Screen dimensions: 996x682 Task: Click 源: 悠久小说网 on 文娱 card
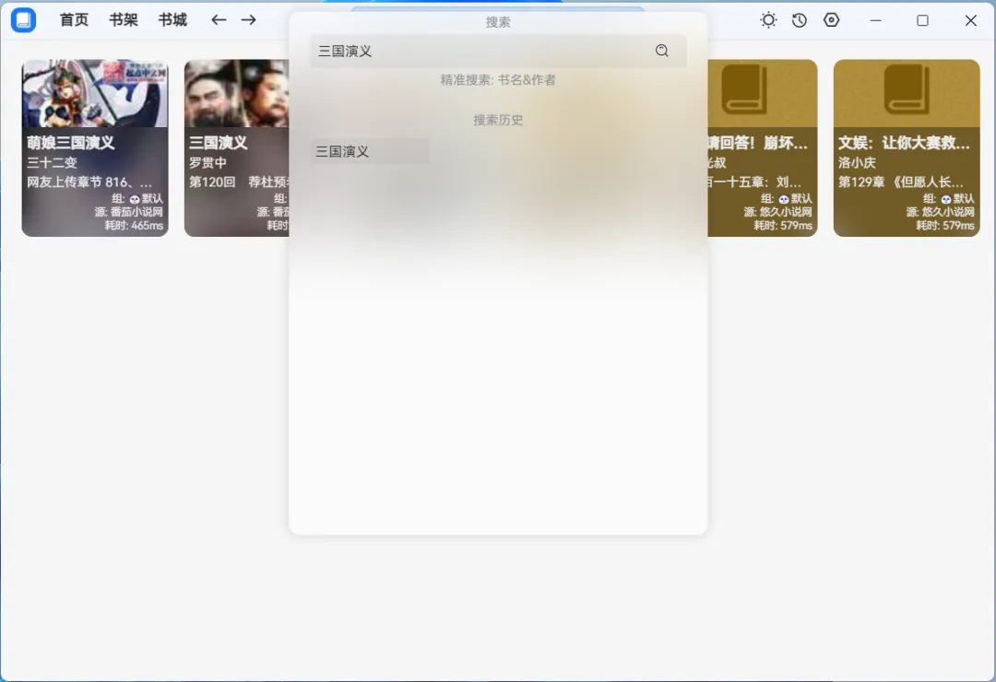[x=940, y=212]
